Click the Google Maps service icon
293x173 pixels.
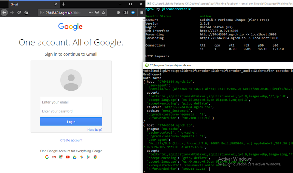click(61, 157)
